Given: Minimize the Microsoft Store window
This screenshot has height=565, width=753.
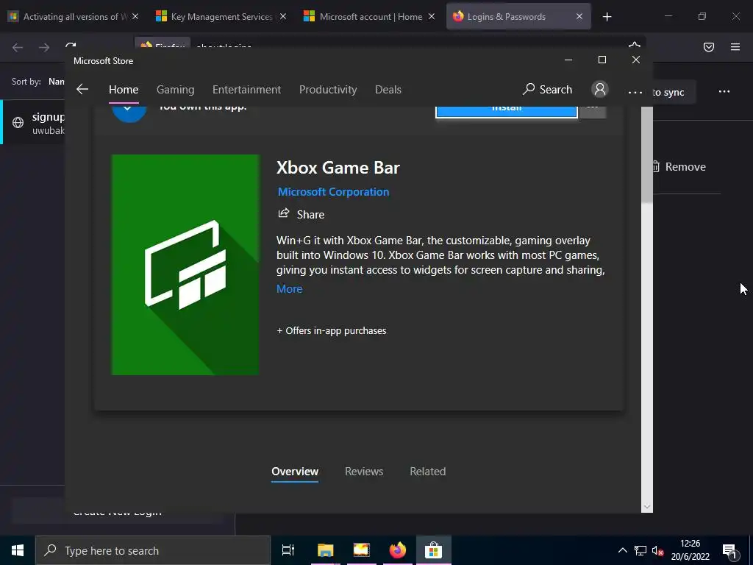Looking at the screenshot, I should (x=568, y=60).
